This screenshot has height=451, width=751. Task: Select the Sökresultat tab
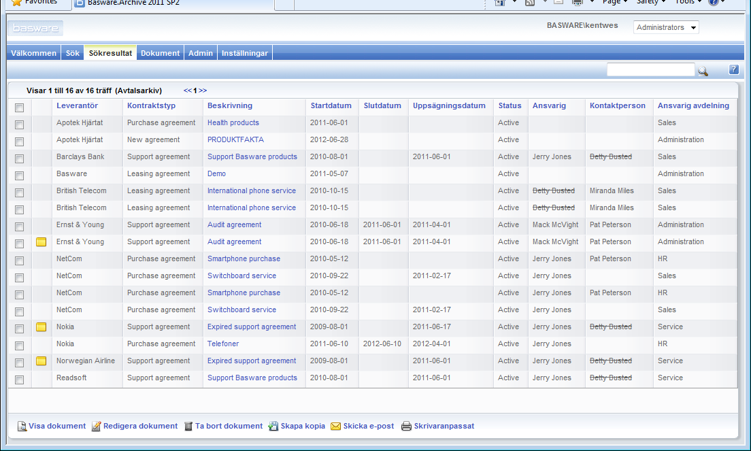tap(110, 53)
